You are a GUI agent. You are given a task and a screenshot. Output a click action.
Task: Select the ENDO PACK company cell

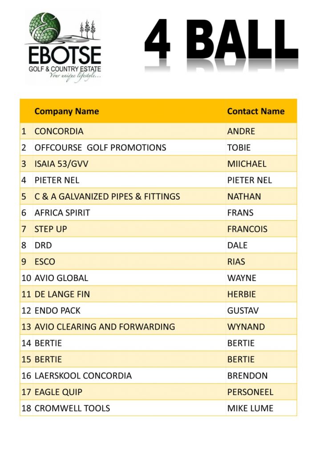pos(57,310)
